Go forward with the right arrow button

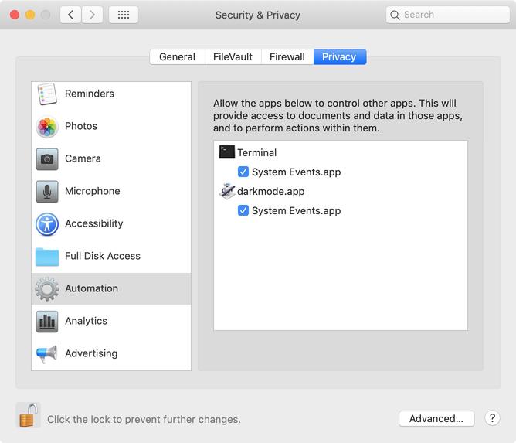(92, 15)
